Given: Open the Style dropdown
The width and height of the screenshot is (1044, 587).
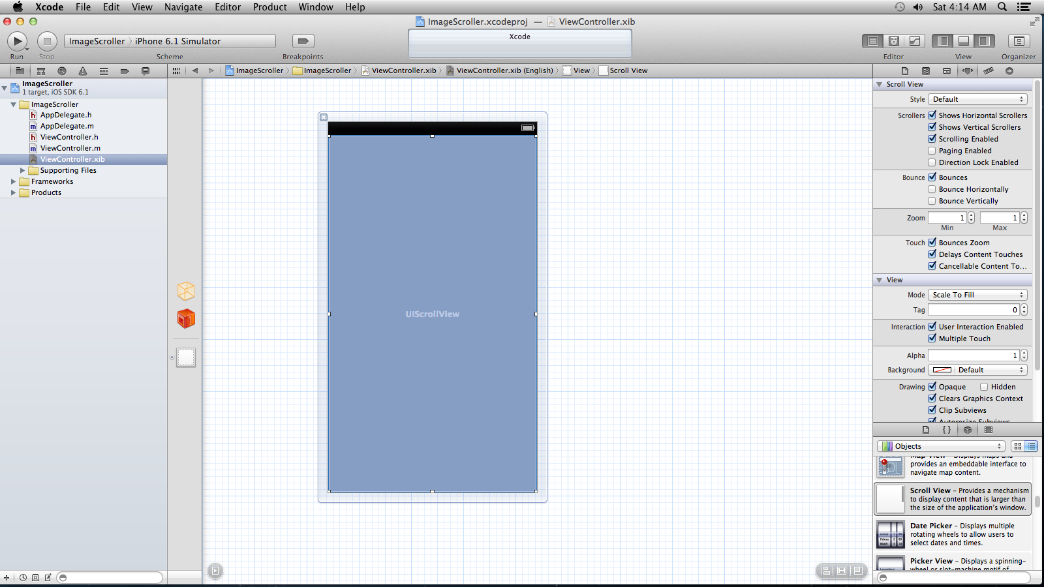Looking at the screenshot, I should click(x=977, y=99).
